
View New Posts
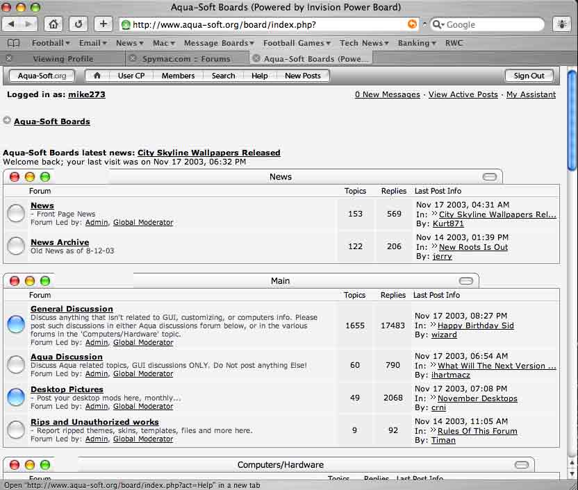click(303, 76)
